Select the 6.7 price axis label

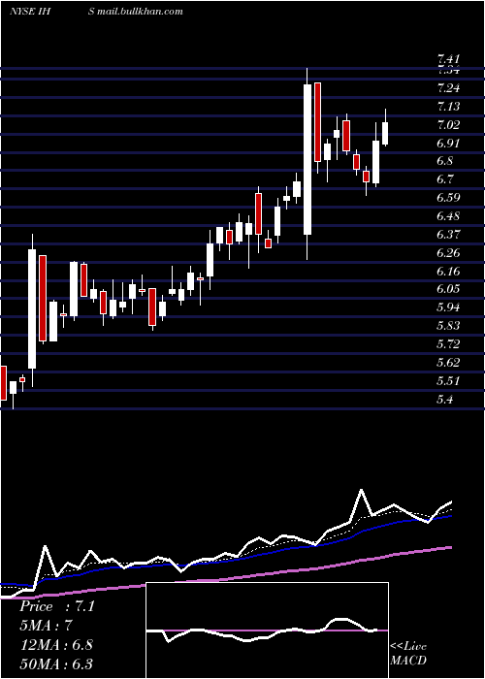pos(445,179)
